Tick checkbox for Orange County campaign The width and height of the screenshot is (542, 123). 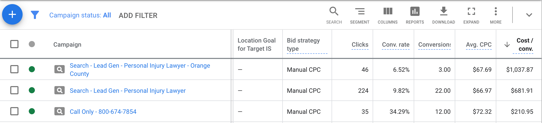14,69
